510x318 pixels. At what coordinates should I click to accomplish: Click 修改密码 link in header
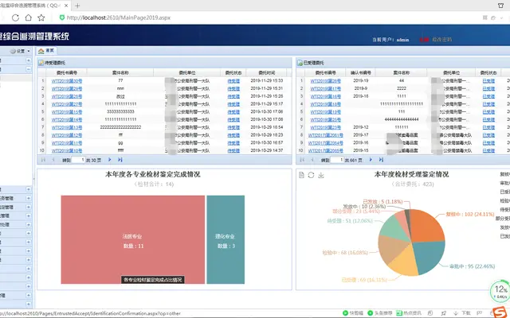(441, 40)
